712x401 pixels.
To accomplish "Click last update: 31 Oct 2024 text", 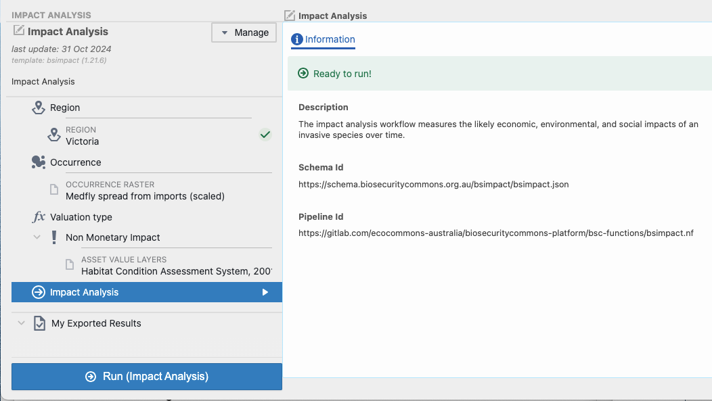I will coord(62,49).
